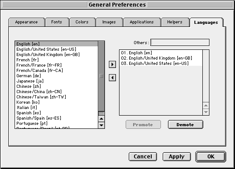
Task: Select French/Canada [fr-CA] language
Action: (56, 70)
